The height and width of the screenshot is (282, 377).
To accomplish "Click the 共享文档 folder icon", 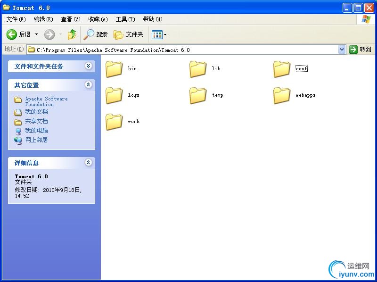I will (x=18, y=122).
